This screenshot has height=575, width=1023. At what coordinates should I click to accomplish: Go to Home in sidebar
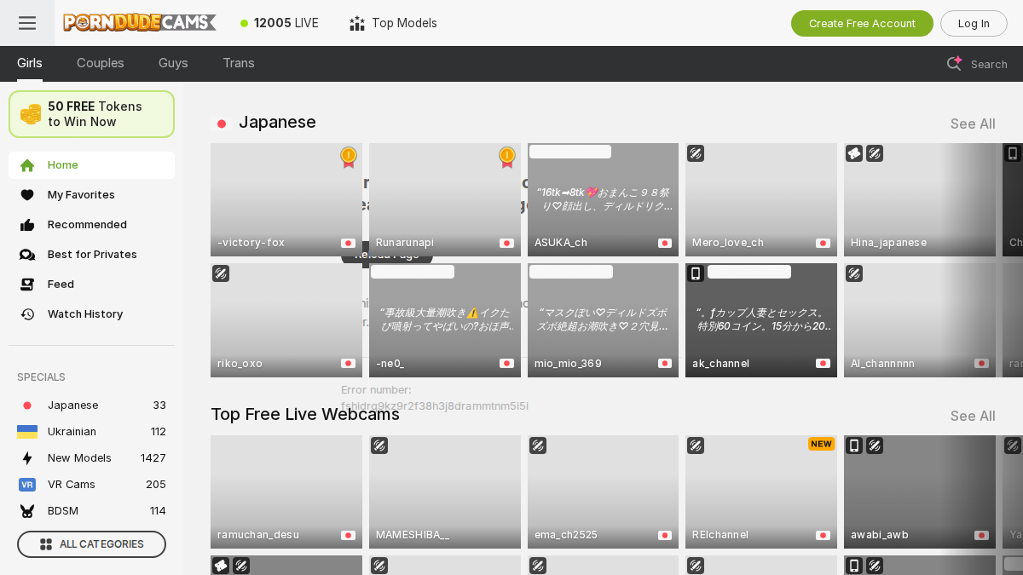point(91,165)
